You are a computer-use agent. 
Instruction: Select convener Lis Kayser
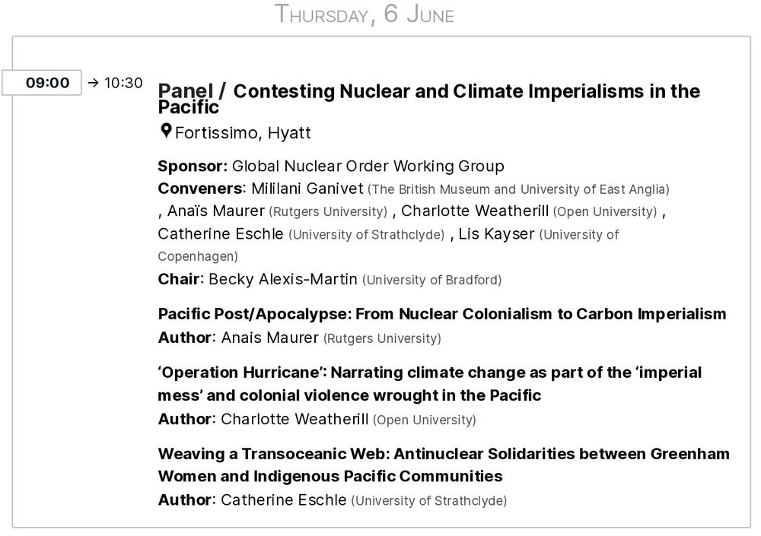(x=496, y=234)
